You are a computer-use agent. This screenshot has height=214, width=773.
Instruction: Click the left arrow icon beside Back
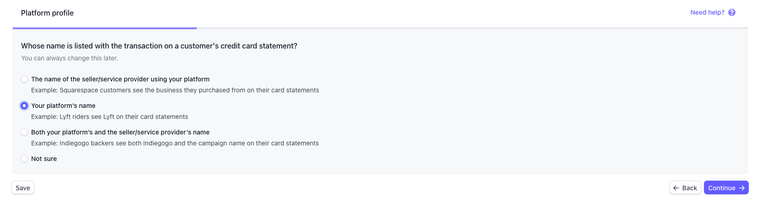pyautogui.click(x=676, y=188)
